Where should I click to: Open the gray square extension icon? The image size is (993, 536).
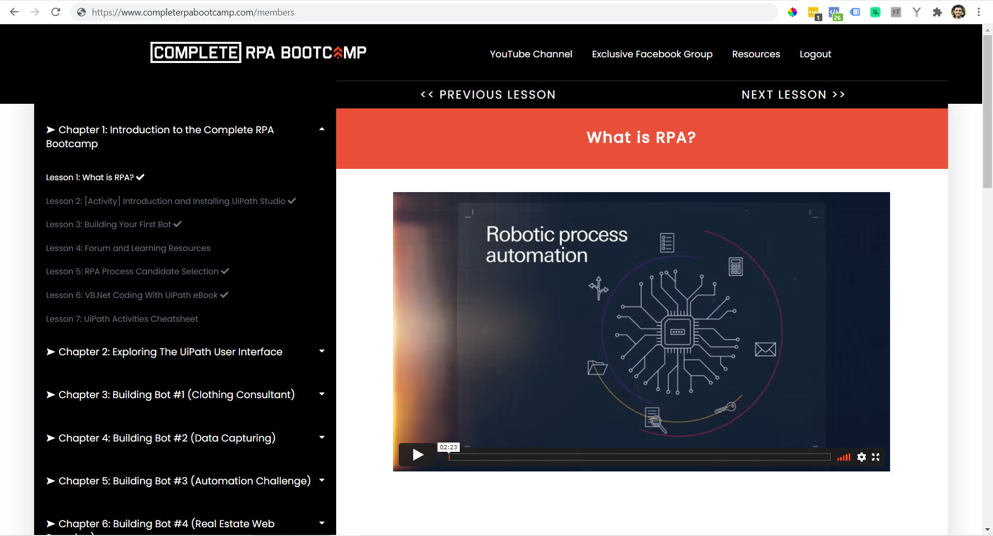coord(896,12)
